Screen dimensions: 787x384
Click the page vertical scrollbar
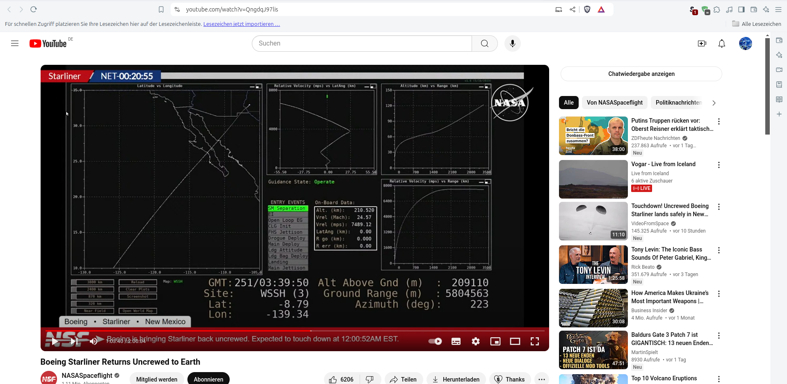[767, 87]
